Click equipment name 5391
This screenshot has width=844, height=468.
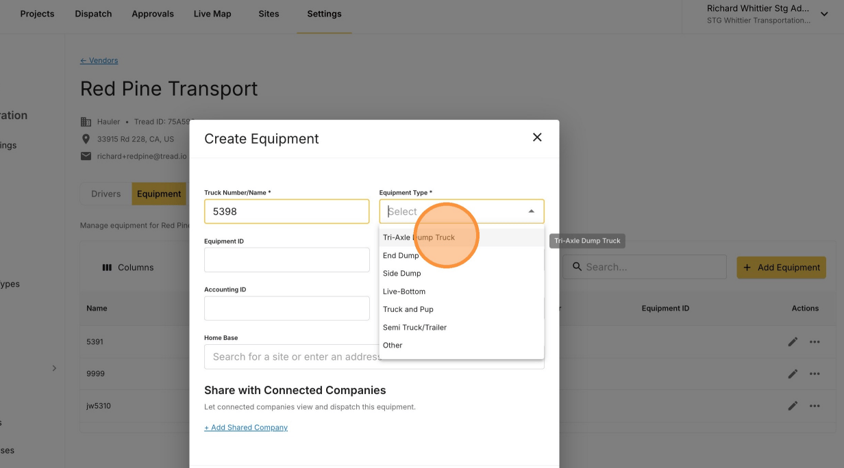pyautogui.click(x=95, y=341)
